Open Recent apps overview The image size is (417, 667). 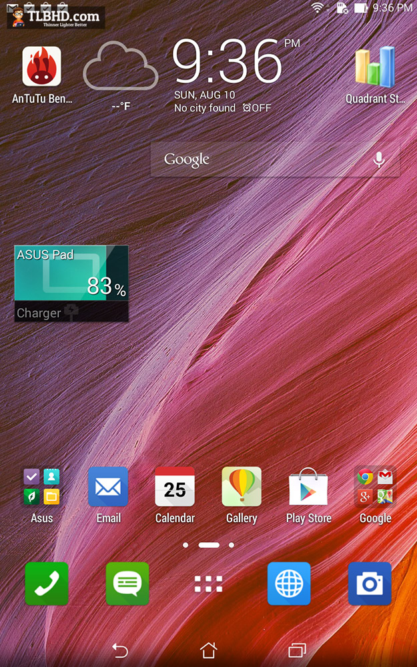click(297, 650)
